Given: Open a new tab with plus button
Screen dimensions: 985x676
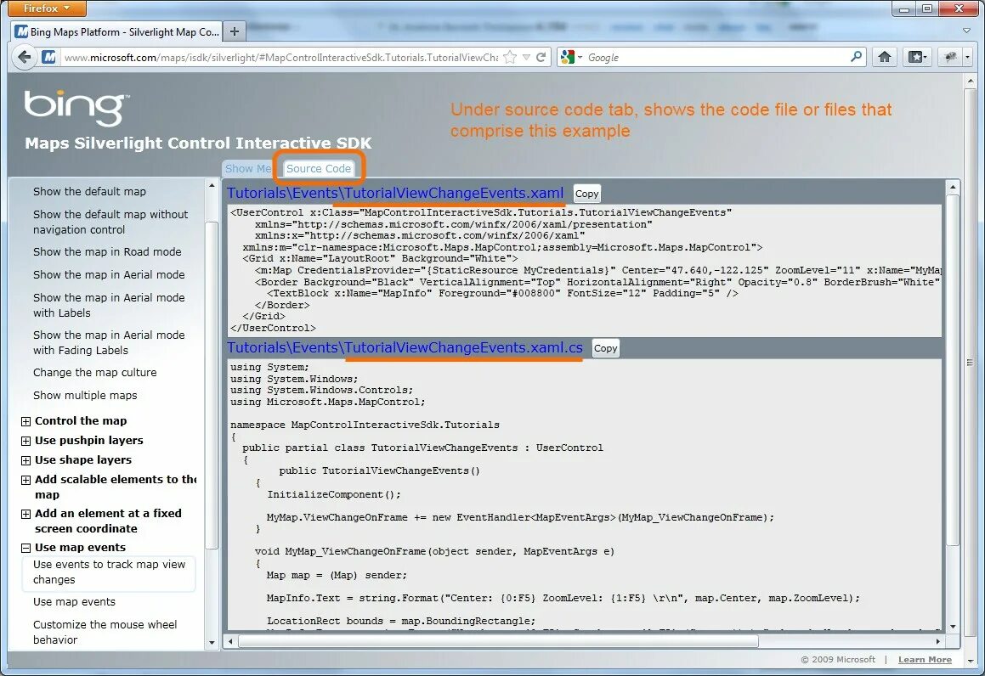Looking at the screenshot, I should 235,31.
